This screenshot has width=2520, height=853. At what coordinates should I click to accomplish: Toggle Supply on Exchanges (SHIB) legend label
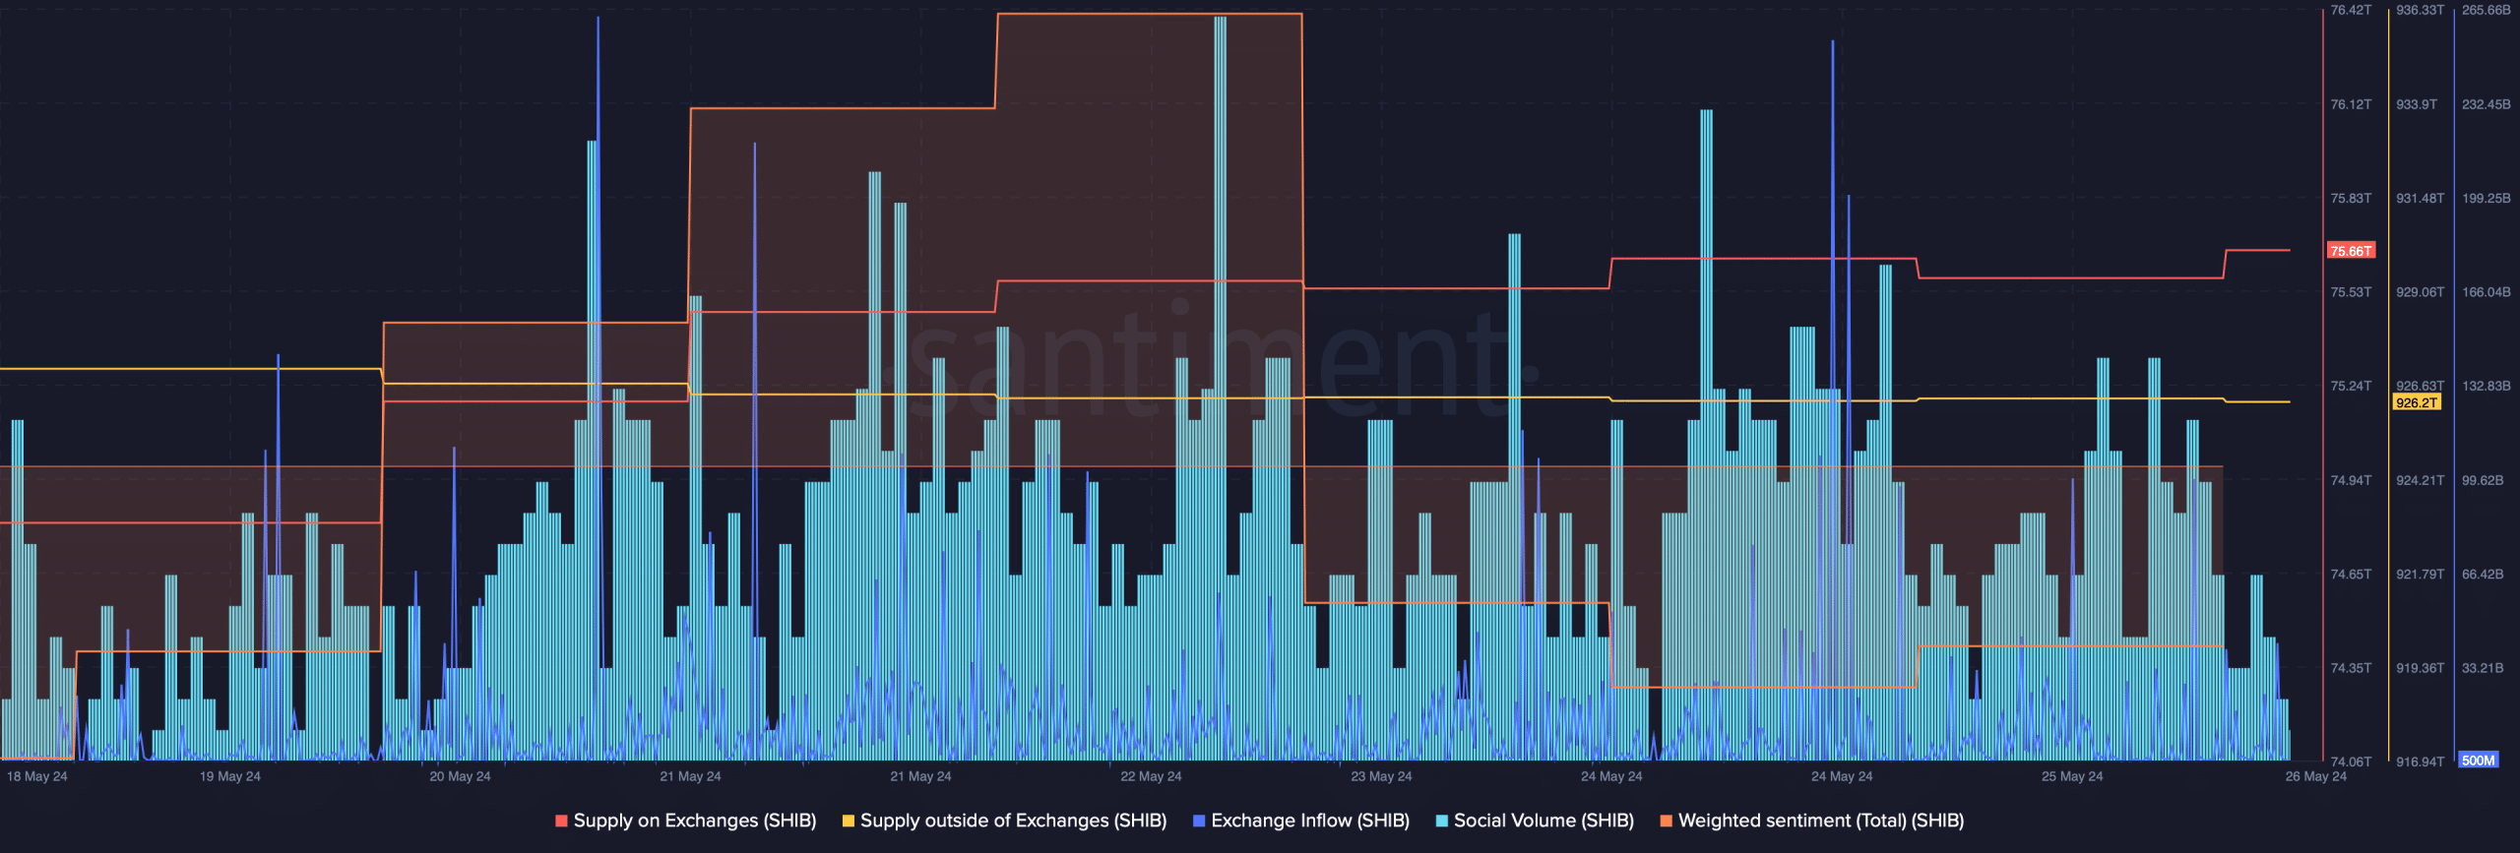(695, 821)
